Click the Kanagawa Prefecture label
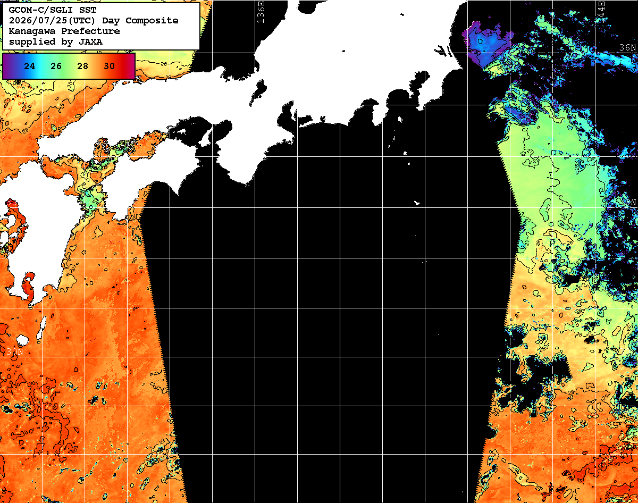This screenshot has width=638, height=503. (64, 31)
